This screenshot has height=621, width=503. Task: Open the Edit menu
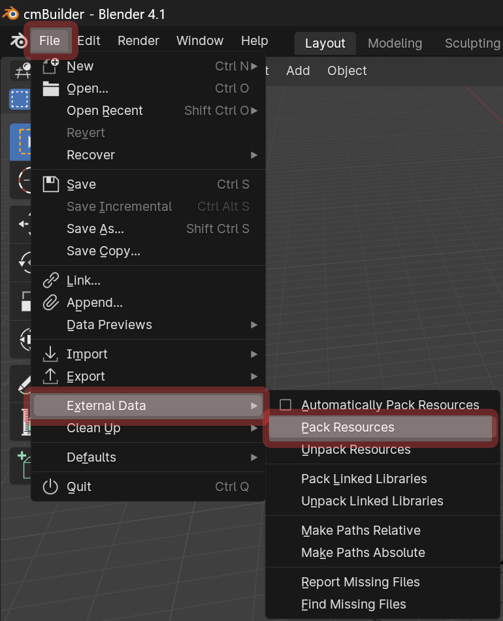point(89,40)
